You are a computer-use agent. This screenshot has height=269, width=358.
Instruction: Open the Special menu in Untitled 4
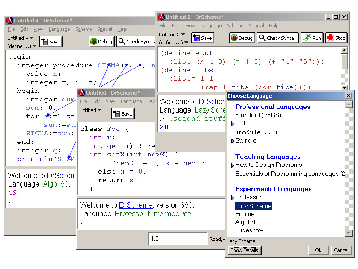(104, 30)
